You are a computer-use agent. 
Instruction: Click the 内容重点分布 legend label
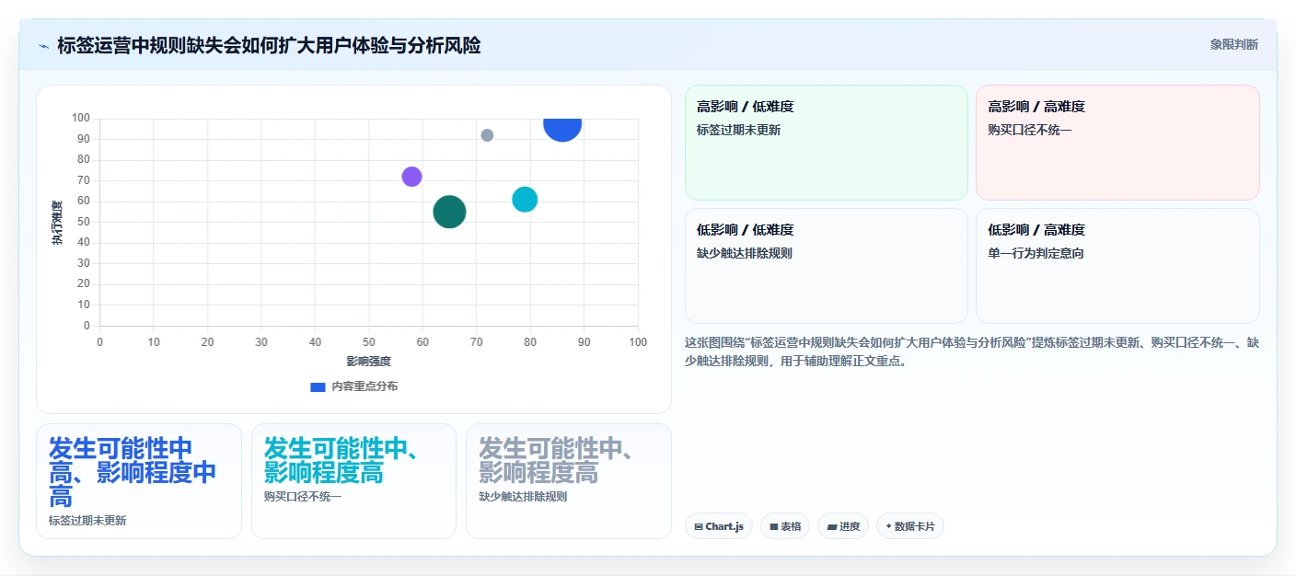pyautogui.click(x=364, y=386)
